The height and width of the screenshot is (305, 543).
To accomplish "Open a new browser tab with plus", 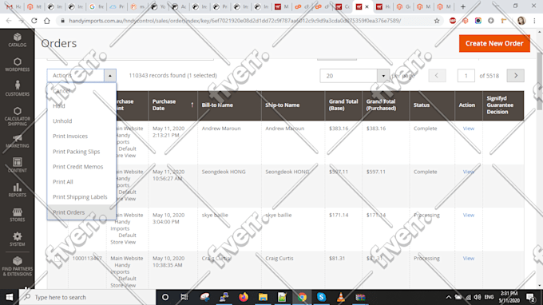I will 463,6.
